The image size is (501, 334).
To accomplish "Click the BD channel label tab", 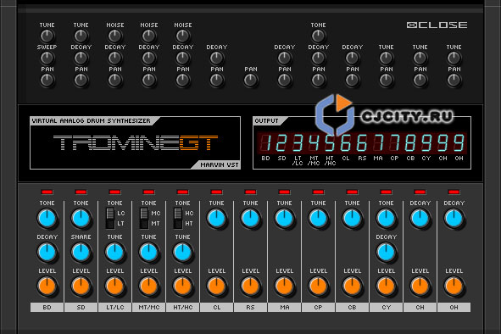I will click(x=47, y=307).
